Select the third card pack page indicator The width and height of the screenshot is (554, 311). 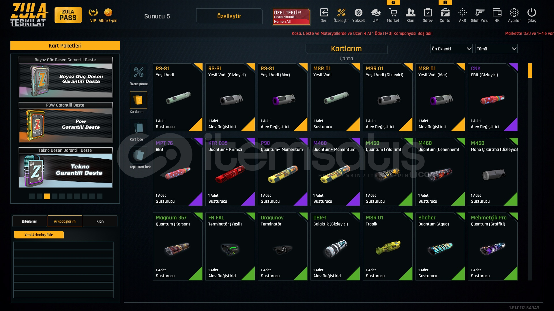[x=47, y=196]
